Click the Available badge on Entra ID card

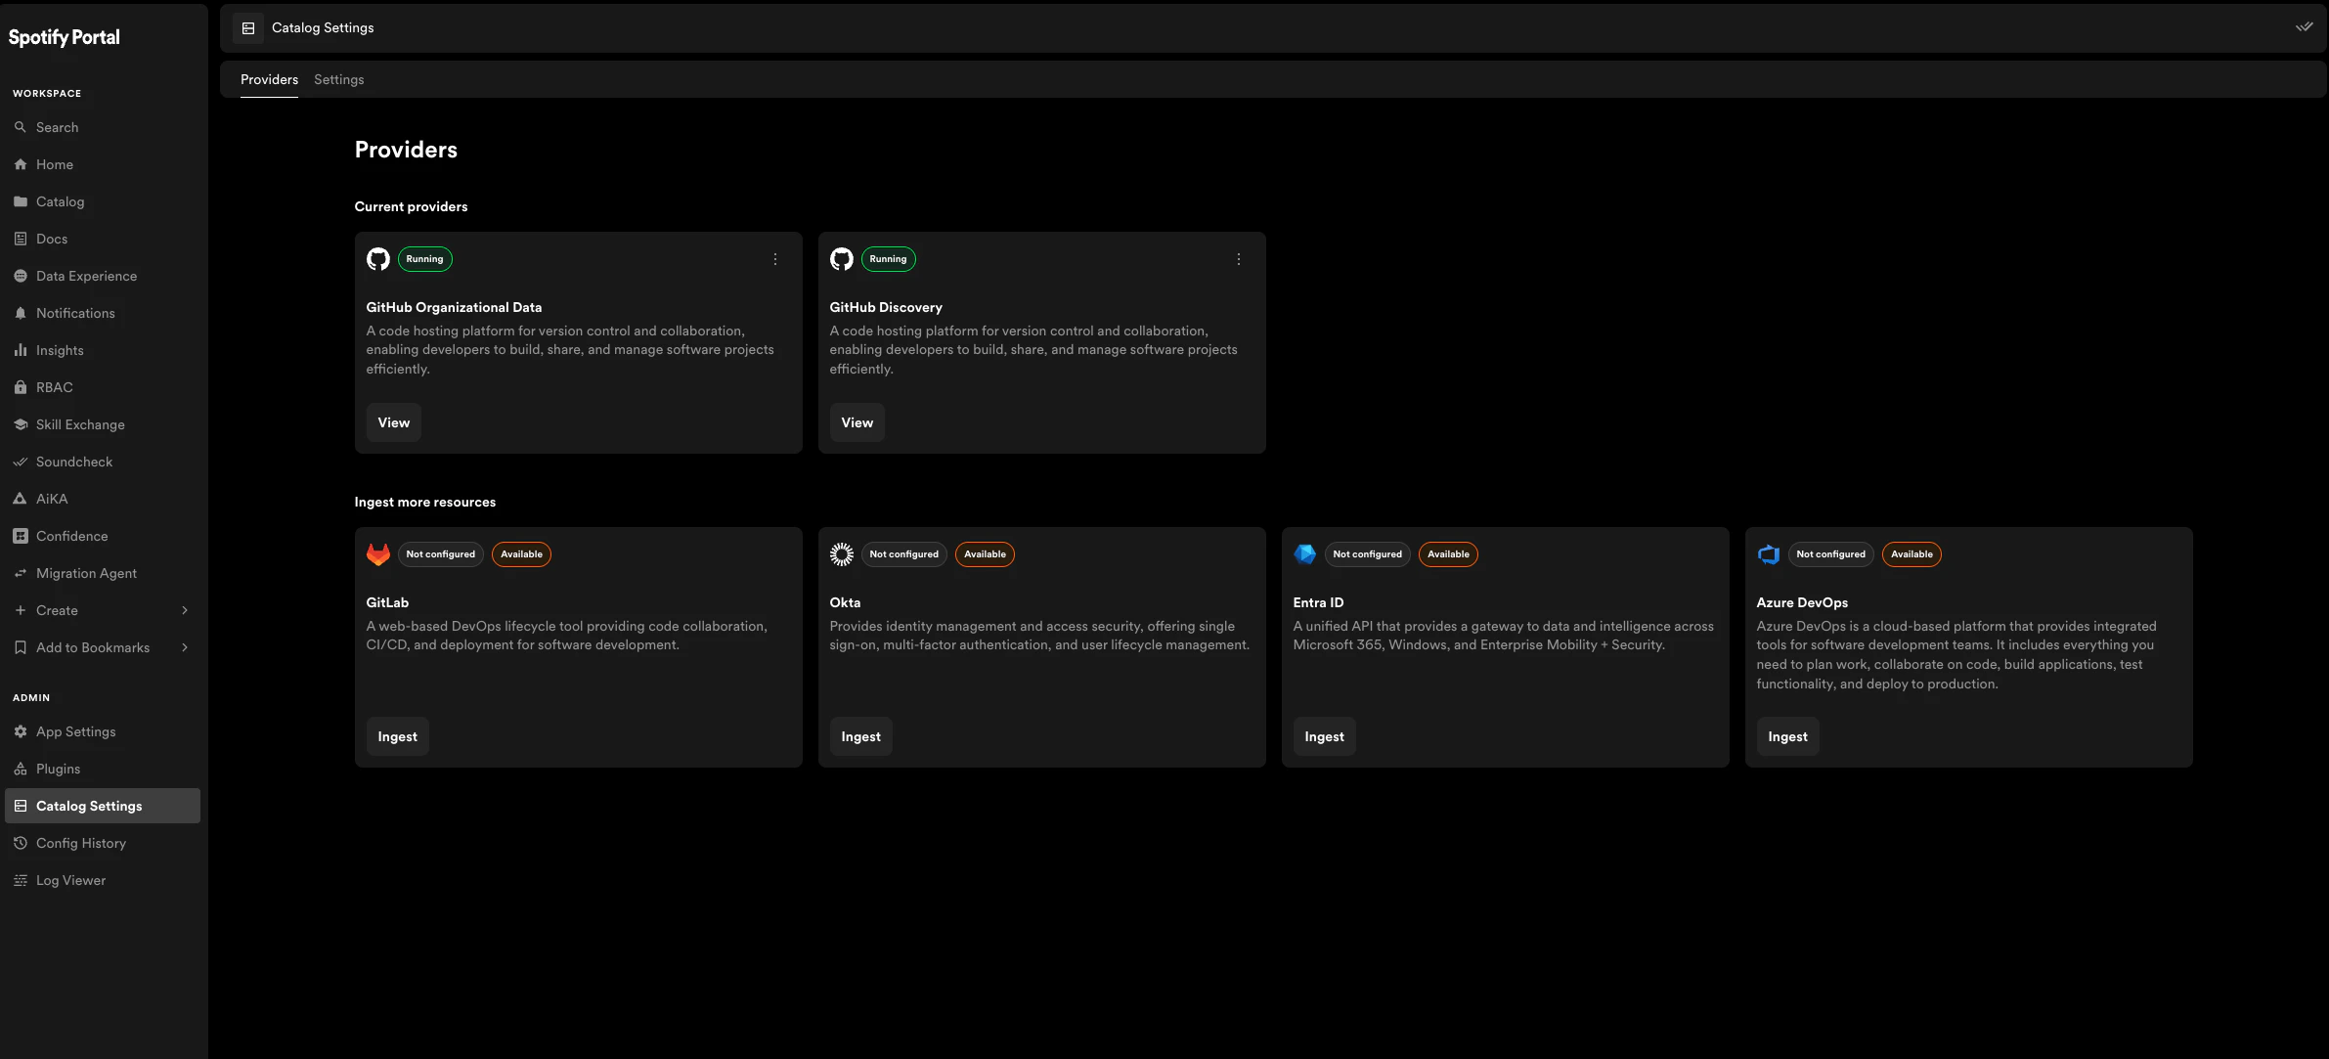pos(1449,554)
